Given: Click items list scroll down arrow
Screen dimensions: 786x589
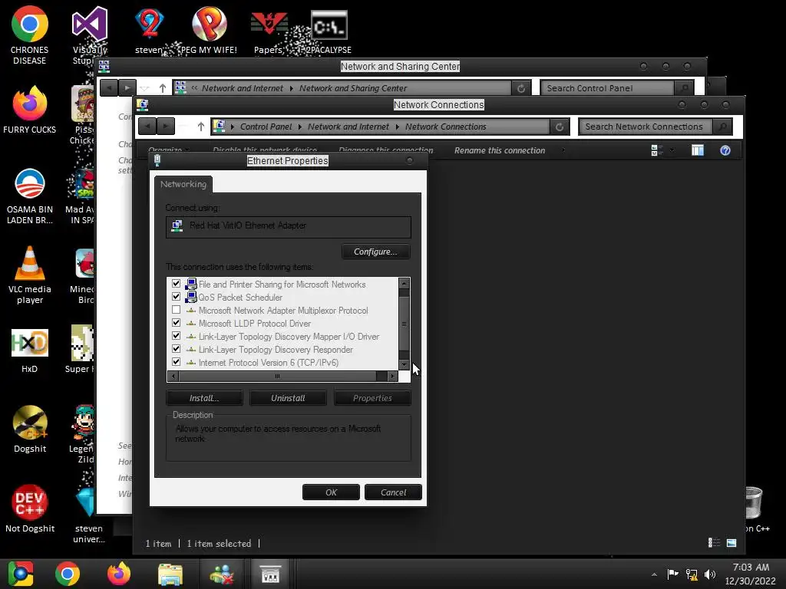Looking at the screenshot, I should [404, 364].
